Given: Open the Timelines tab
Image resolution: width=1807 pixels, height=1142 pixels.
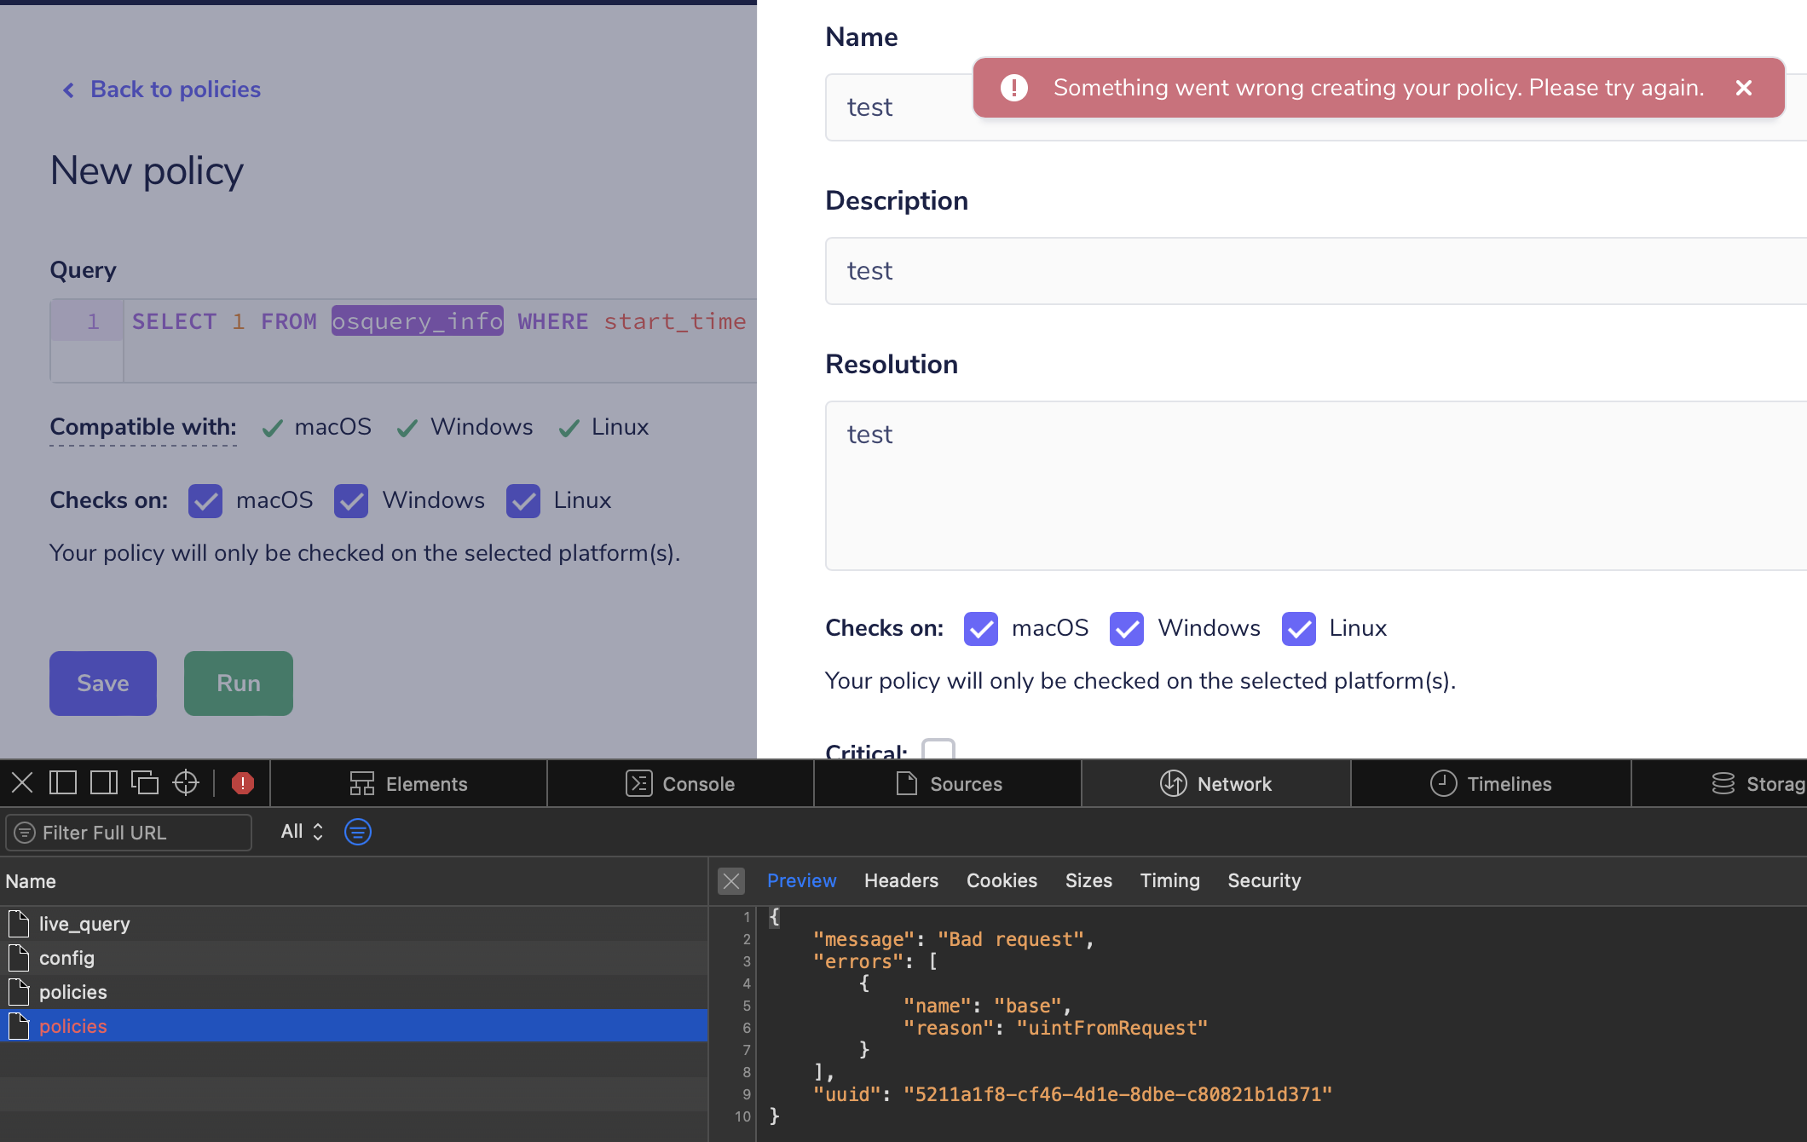Looking at the screenshot, I should point(1492,783).
